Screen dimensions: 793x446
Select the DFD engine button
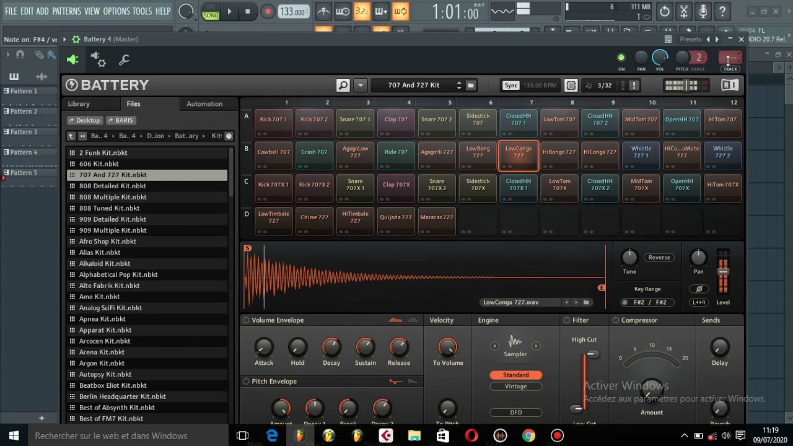pyautogui.click(x=515, y=413)
